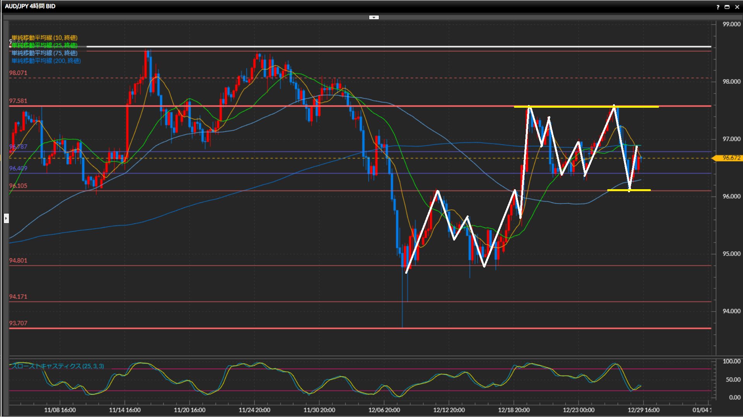
Task: Close the AUD/JPY chart window
Action: pyautogui.click(x=737, y=7)
